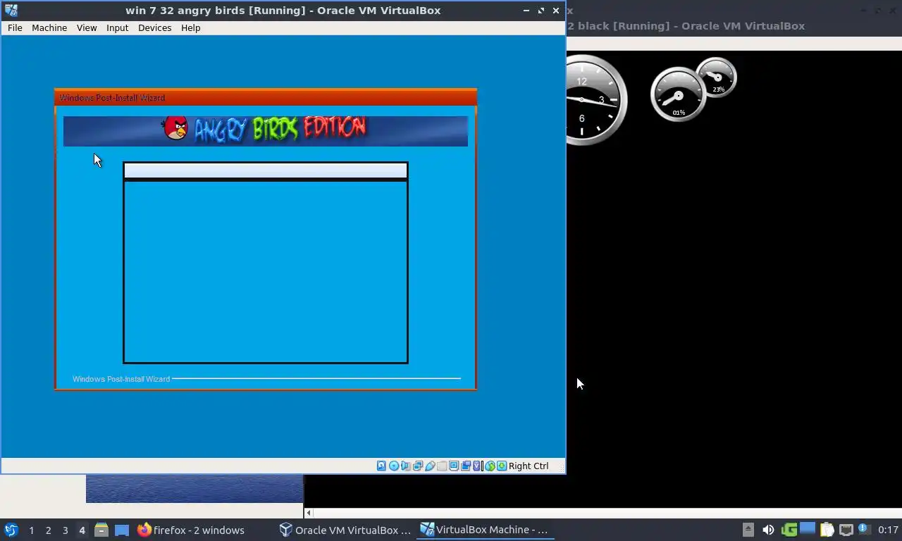Open the file manager taskbar icon
The height and width of the screenshot is (541, 902).
[101, 530]
